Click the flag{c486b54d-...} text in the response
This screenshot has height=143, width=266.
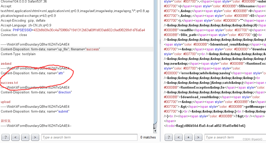211,126
